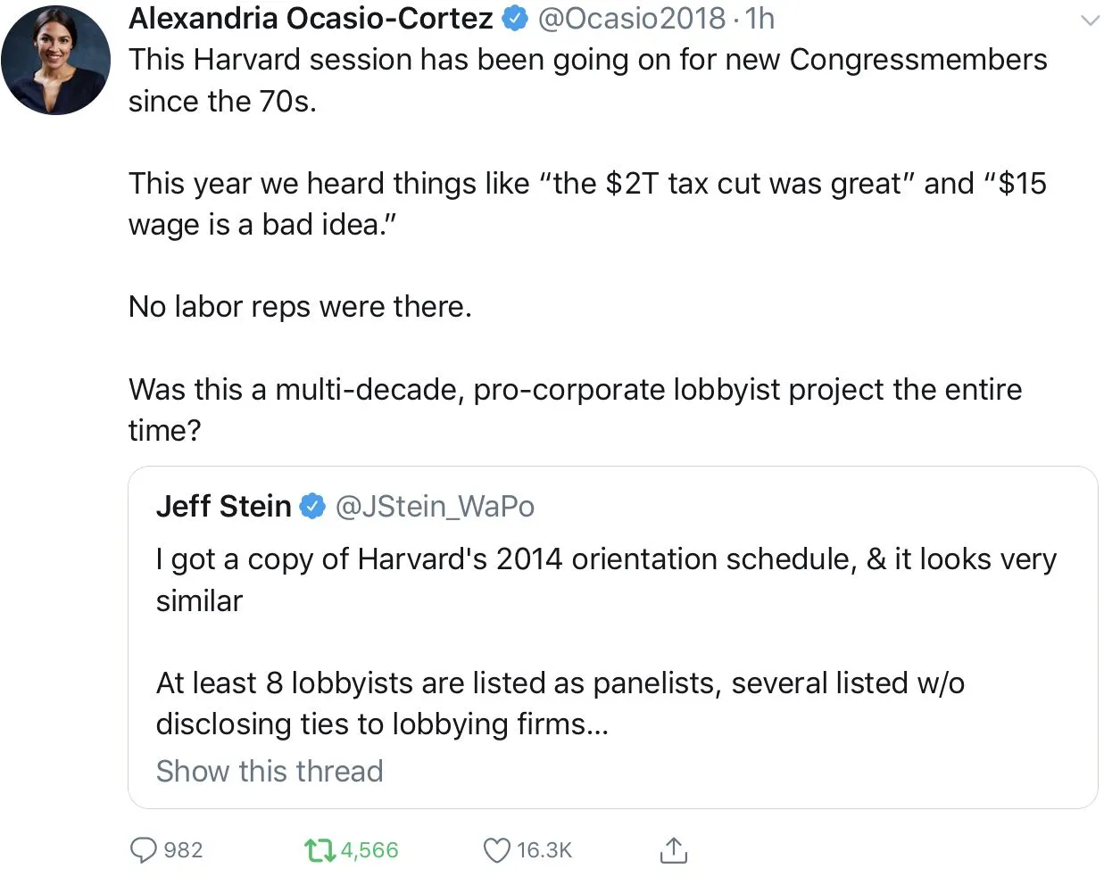Click the 982 replies count
The image size is (1104, 877).
(x=184, y=850)
